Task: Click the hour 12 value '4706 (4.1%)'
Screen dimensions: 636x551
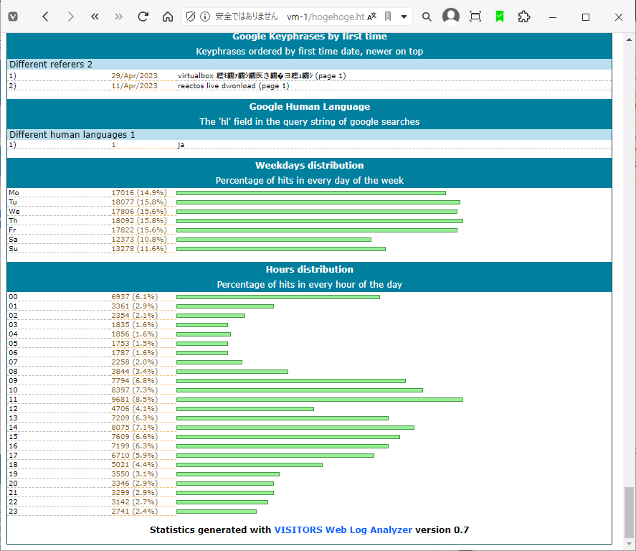Action: [x=135, y=409]
